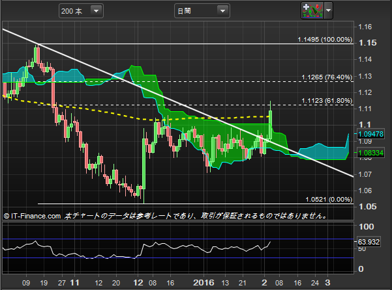Click the add indicator chart icon
The height and width of the screenshot is (290, 392).
[x=312, y=10]
